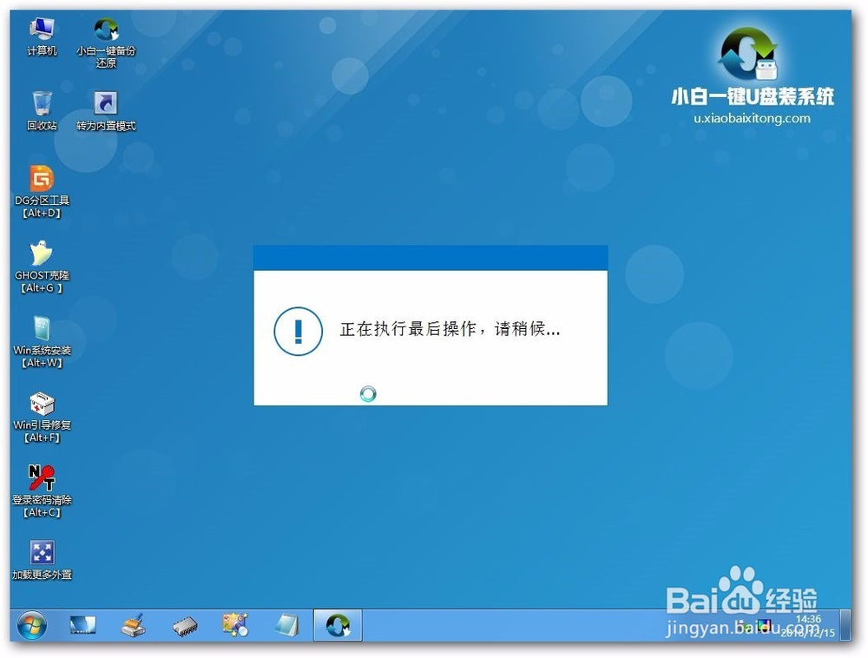Image resolution: width=868 pixels, height=658 pixels.
Task: Open the notepad tool from the taskbar
Action: coord(286,624)
